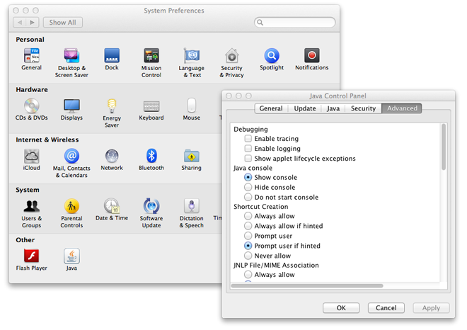467x330 pixels.
Task: Select Prompt user if hinted option
Action: point(248,245)
